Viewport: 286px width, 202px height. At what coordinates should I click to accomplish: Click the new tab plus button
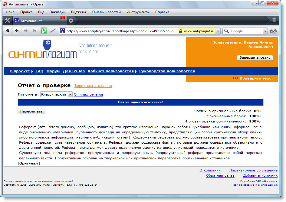click(71, 21)
